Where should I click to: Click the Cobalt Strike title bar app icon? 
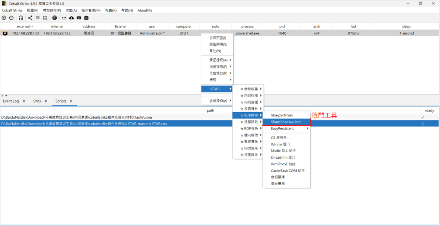point(4,3)
